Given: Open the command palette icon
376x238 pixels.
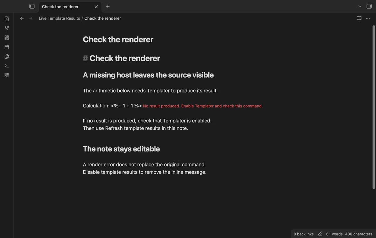Looking at the screenshot, I should coord(7,66).
